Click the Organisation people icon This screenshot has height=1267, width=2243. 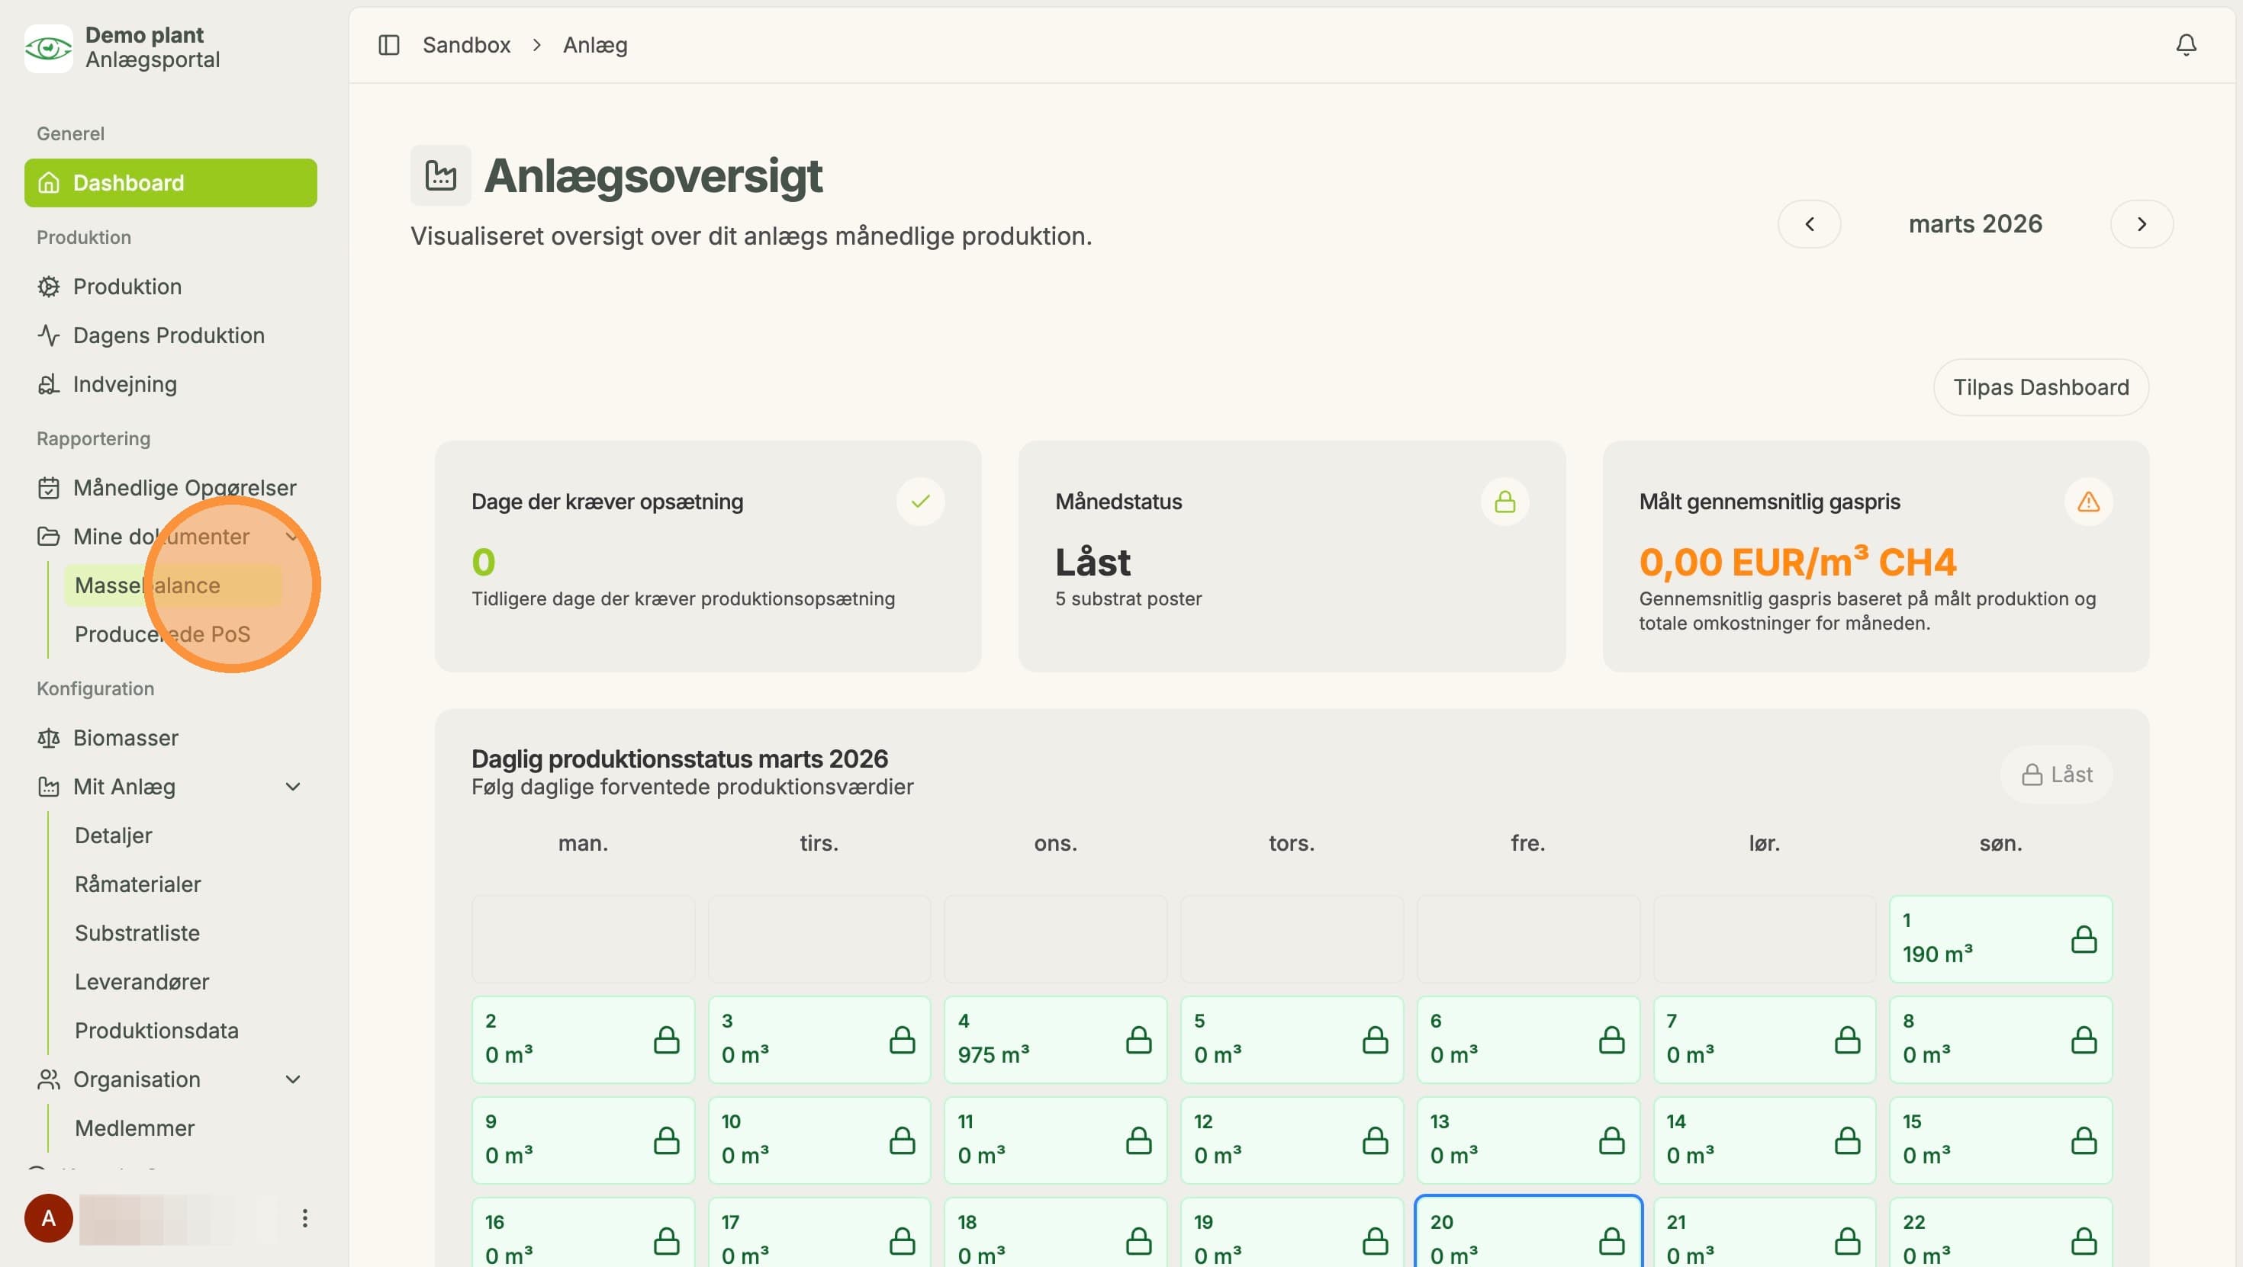pos(49,1079)
